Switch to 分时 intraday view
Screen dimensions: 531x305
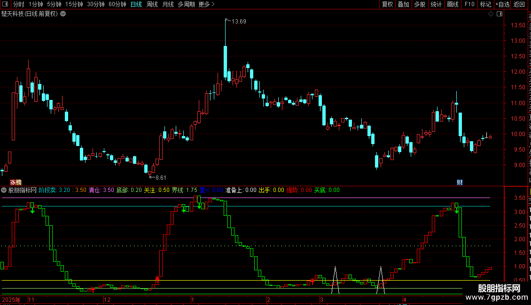pos(19,4)
